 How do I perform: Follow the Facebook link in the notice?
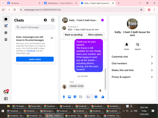(31, 51)
